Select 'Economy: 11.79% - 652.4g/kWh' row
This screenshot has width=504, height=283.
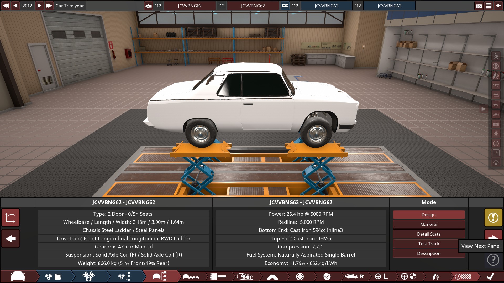coord(301,263)
